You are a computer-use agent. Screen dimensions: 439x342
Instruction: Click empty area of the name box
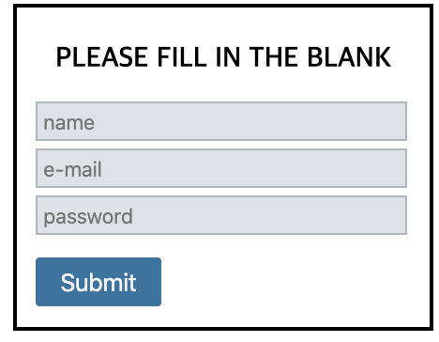250,121
